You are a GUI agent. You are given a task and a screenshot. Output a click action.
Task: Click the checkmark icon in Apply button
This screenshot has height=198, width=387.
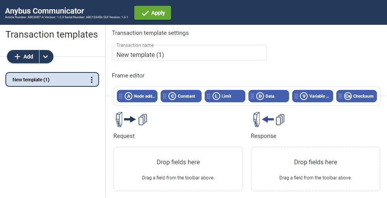[x=145, y=13]
